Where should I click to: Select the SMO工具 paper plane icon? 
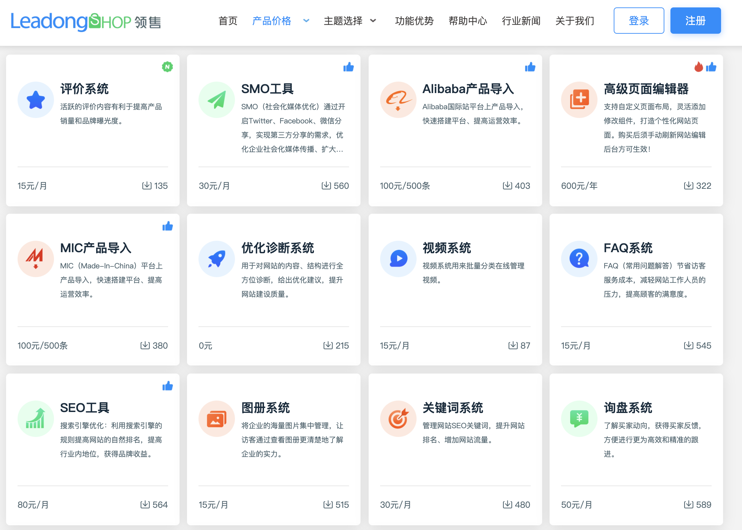pos(216,100)
